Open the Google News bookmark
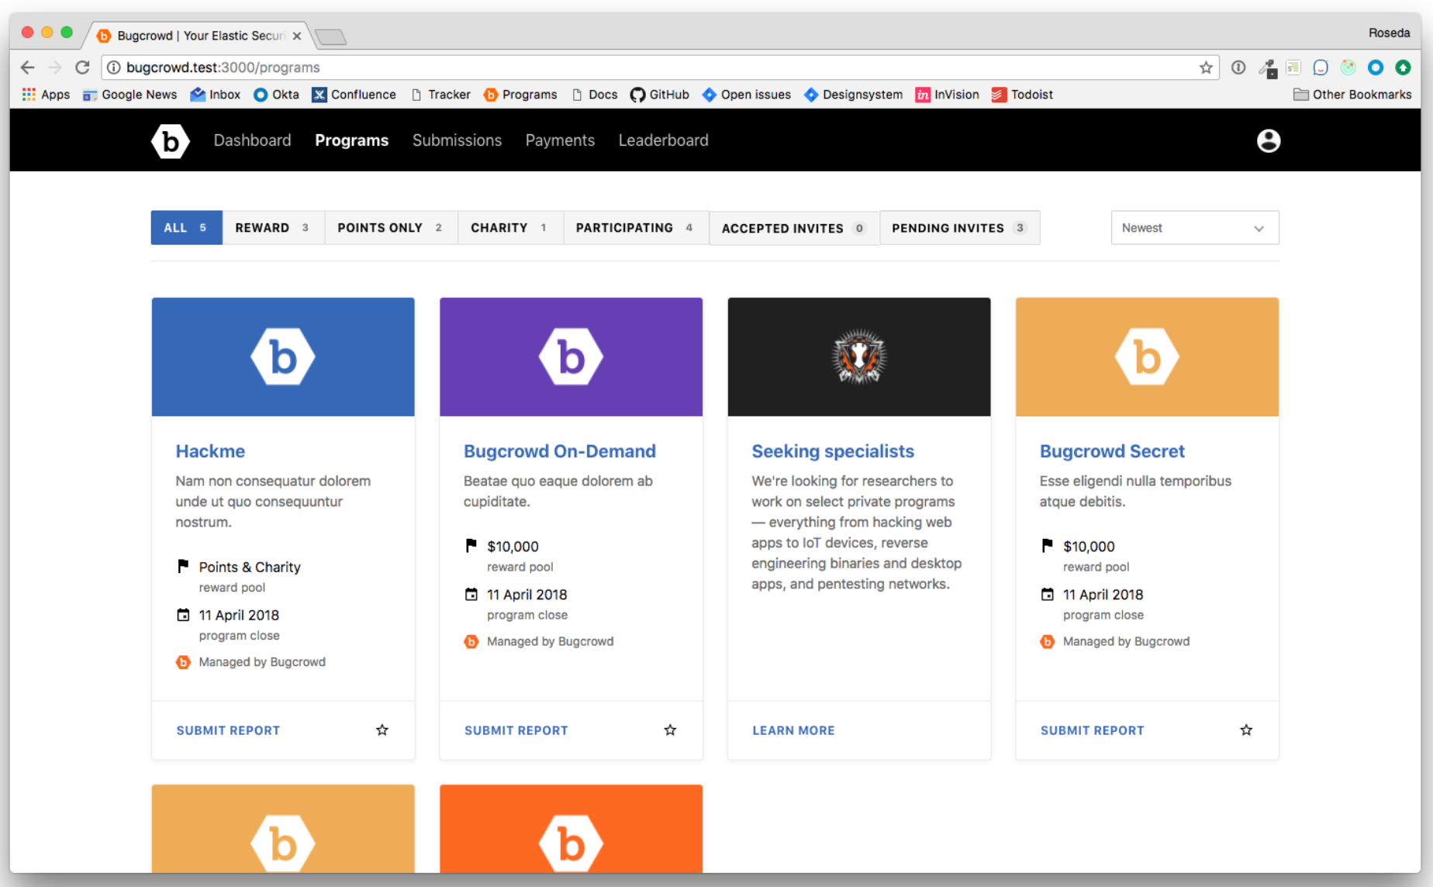This screenshot has width=1433, height=887. 130,95
